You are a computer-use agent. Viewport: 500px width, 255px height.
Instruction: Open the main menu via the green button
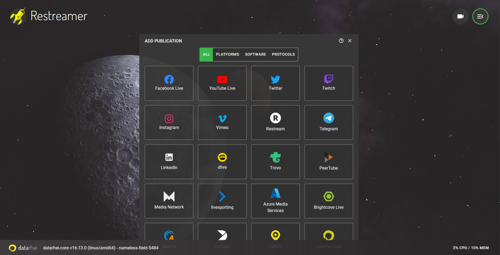tap(480, 16)
